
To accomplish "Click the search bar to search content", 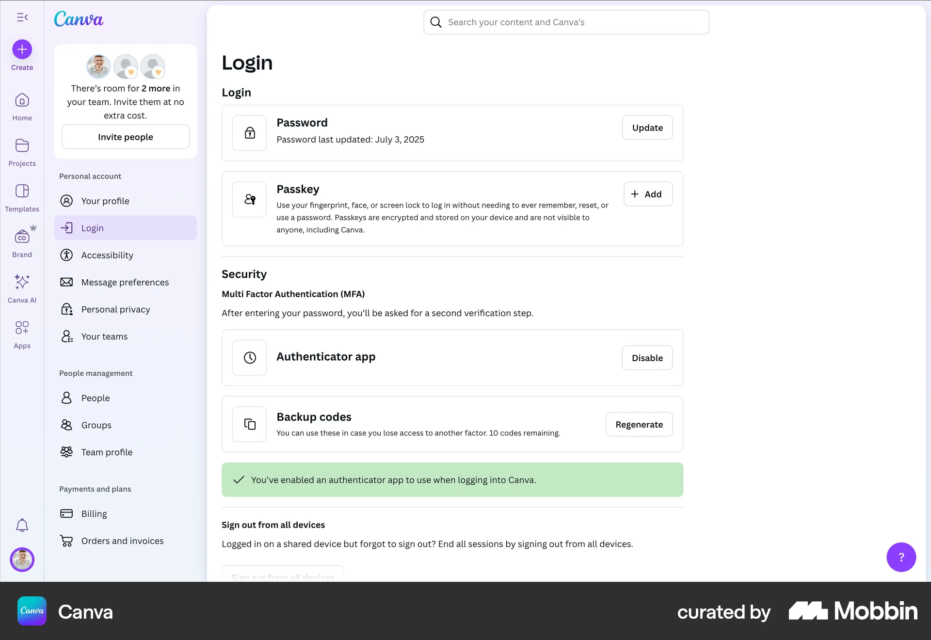I will (x=565, y=22).
